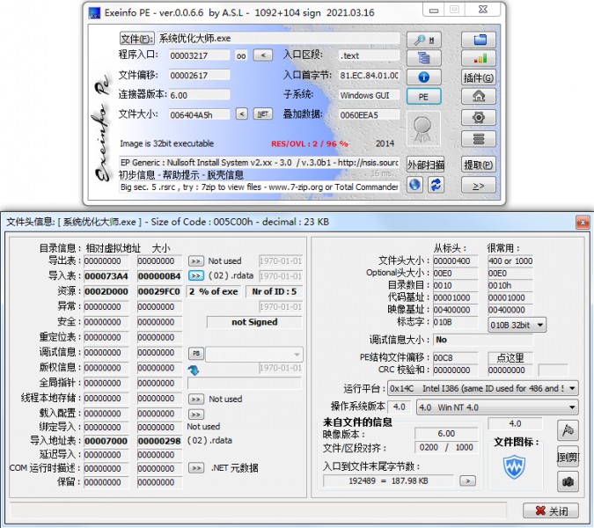Click the 关闭 close button
The height and width of the screenshot is (528, 594).
tap(551, 511)
